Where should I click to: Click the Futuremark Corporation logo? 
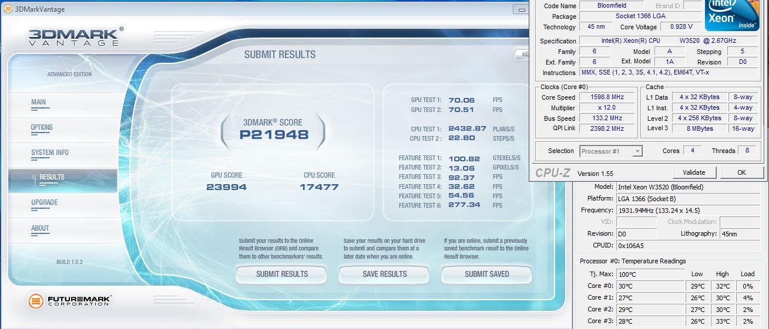[70, 301]
